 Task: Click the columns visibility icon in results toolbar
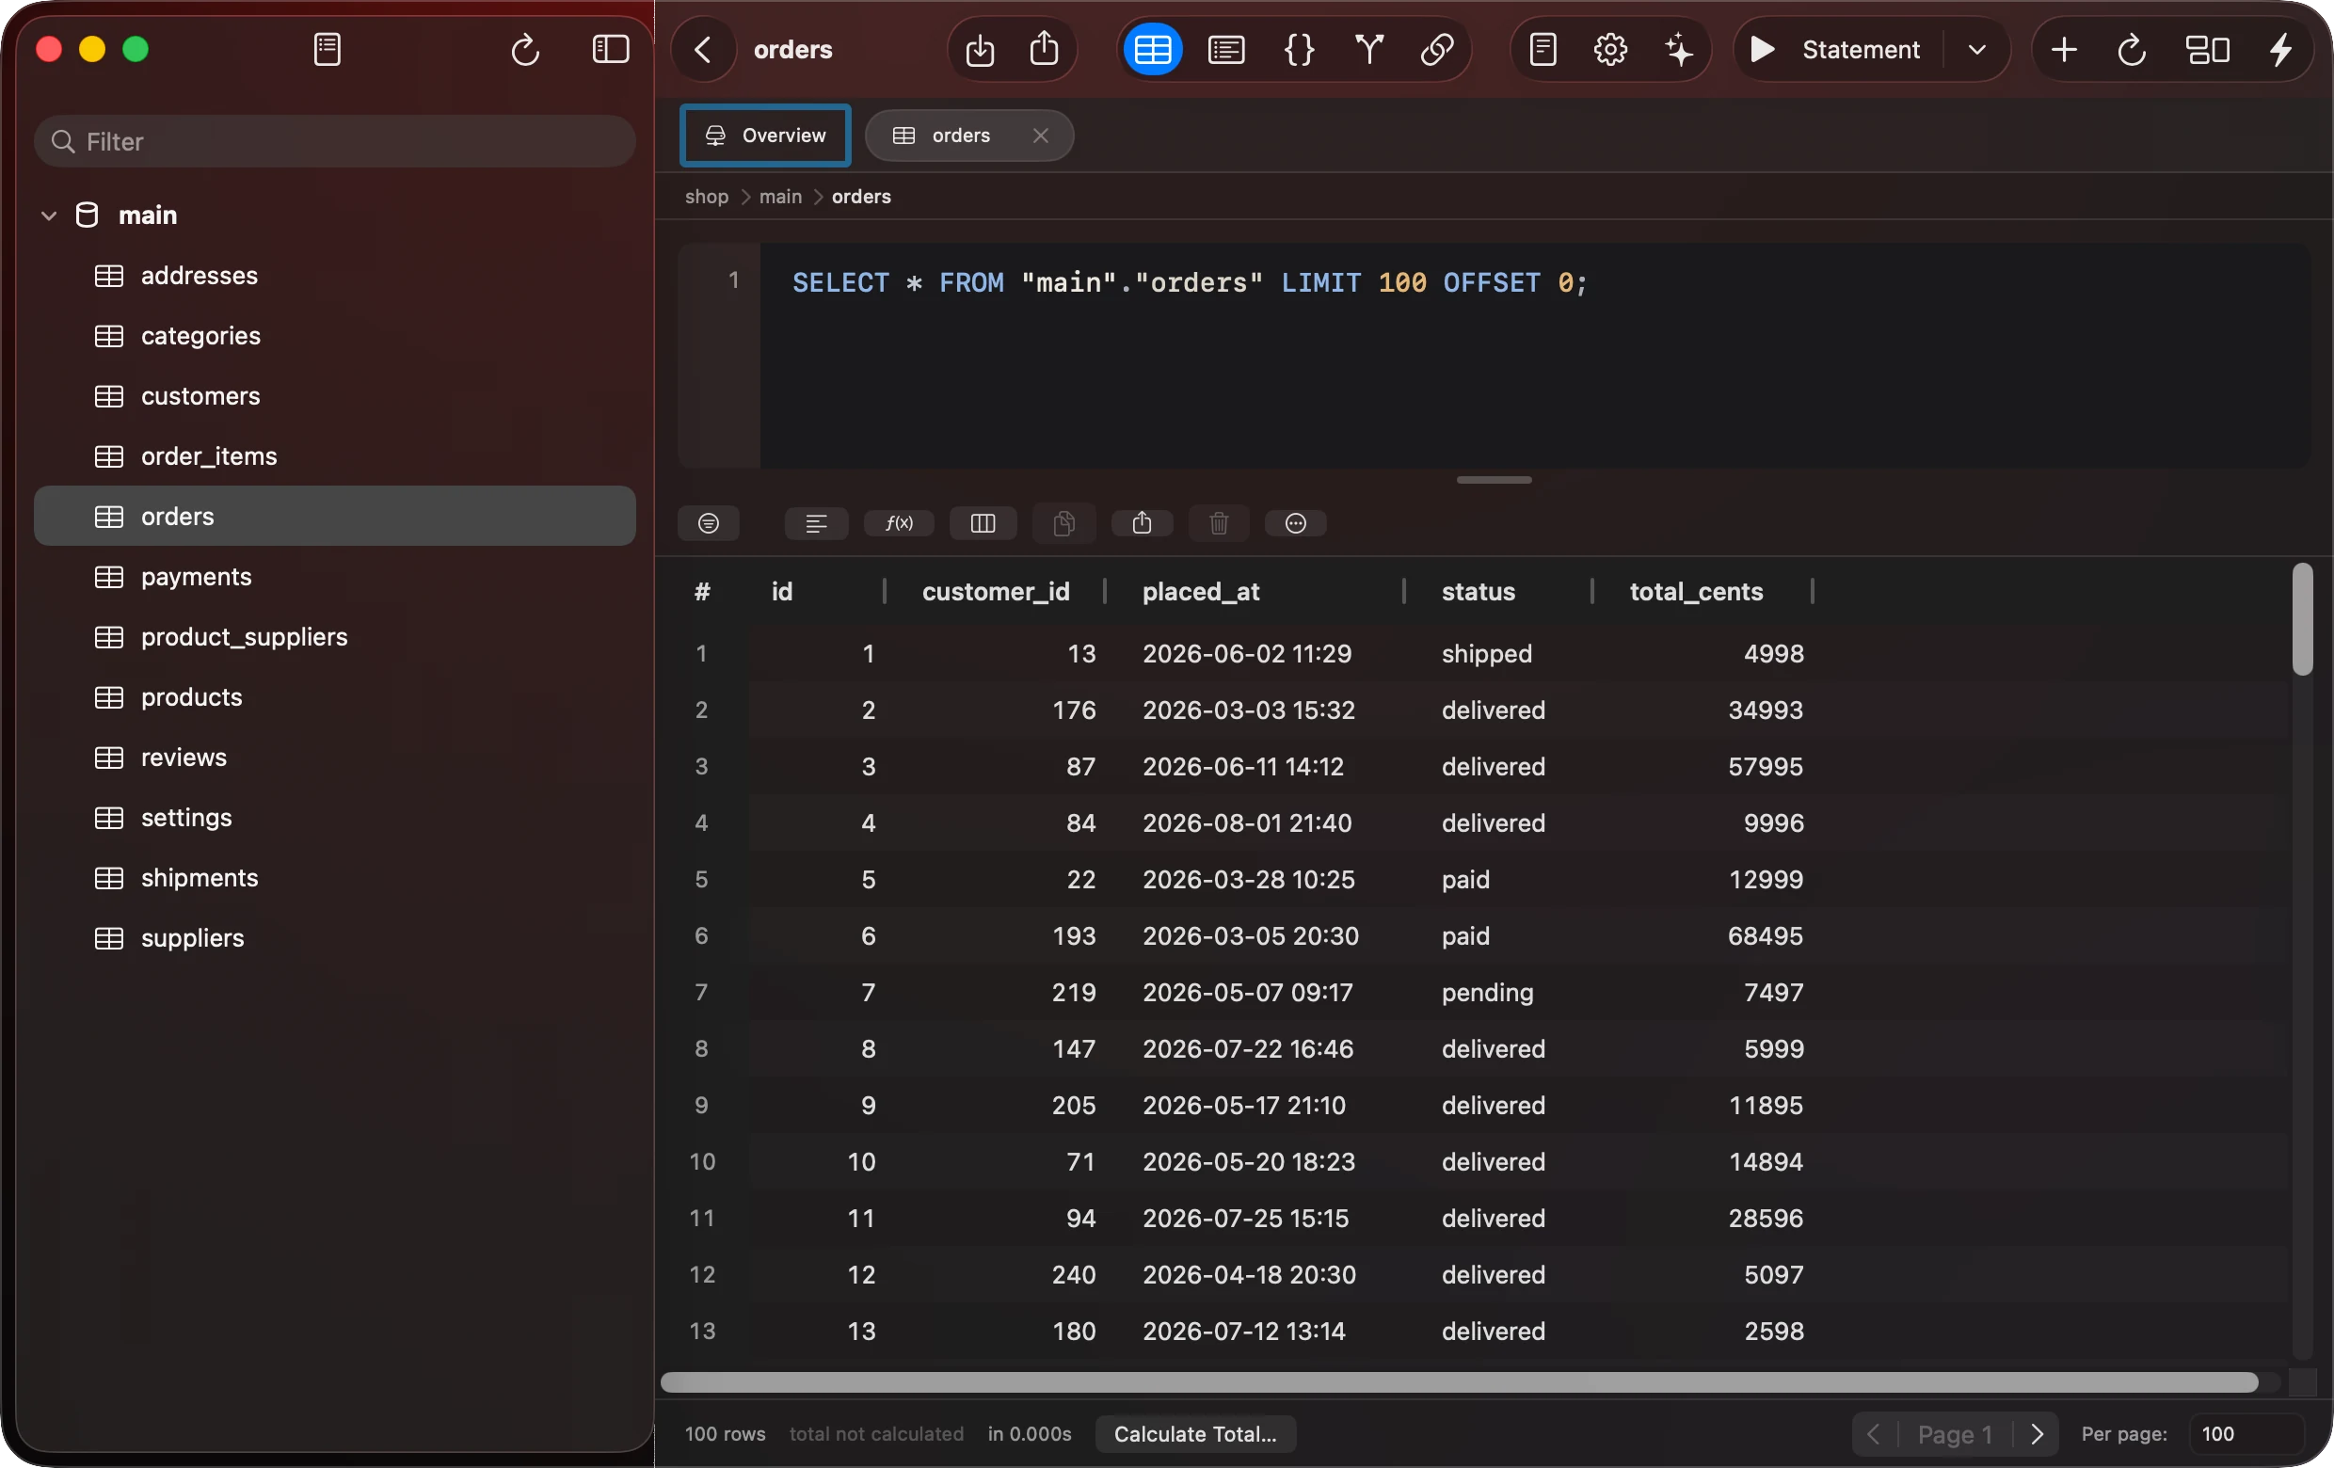point(983,523)
